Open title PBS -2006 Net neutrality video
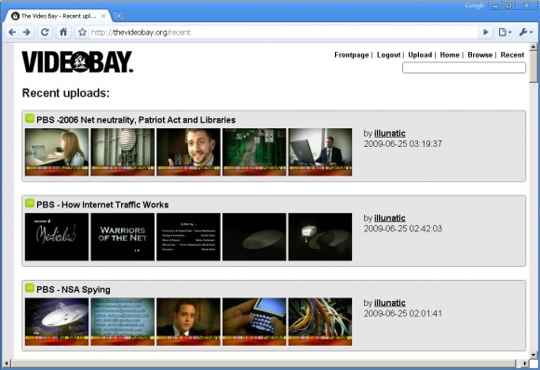This screenshot has width=540, height=370. (136, 120)
